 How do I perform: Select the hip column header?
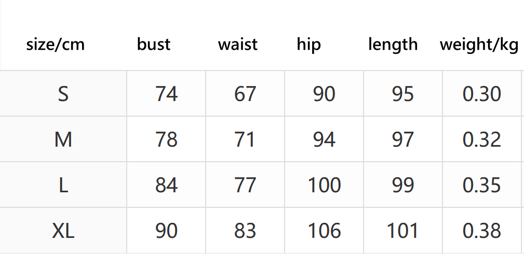pyautogui.click(x=309, y=45)
